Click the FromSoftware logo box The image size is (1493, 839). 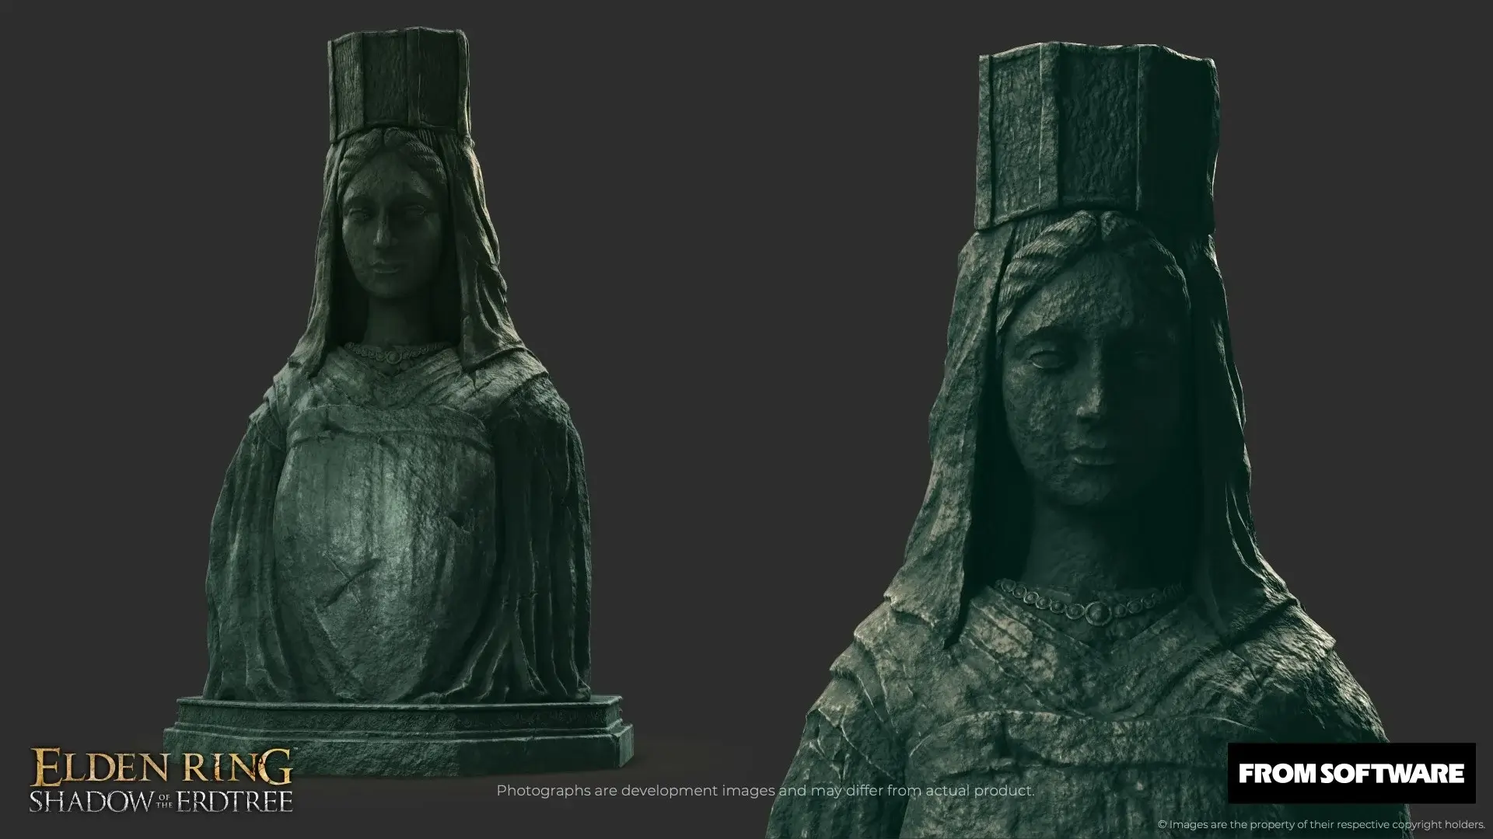[x=1351, y=773]
